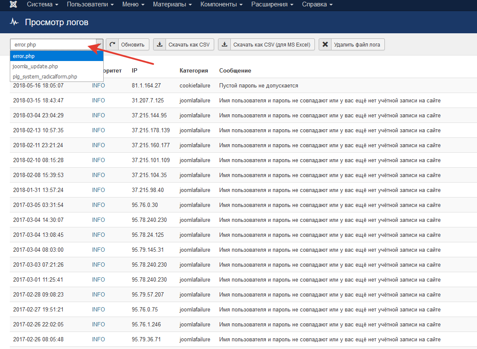The image size is (477, 349).
Task: Click the X icon to delete log file
Action: (325, 44)
